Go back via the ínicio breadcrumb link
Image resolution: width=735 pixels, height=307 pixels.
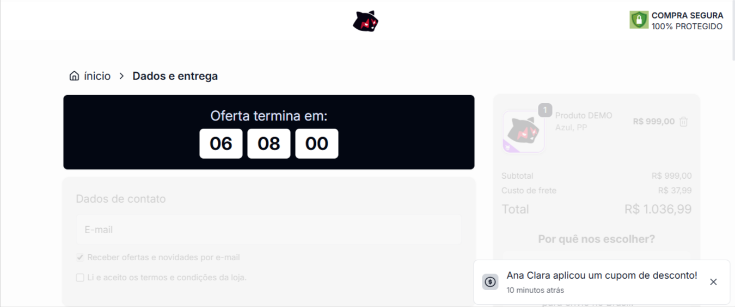97,76
